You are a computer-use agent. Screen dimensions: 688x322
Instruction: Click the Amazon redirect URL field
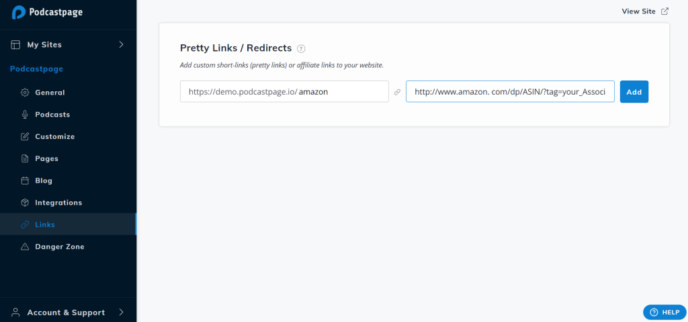(x=510, y=92)
